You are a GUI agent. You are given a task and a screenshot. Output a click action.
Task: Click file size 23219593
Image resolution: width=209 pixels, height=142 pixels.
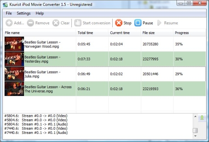[x=151, y=89]
